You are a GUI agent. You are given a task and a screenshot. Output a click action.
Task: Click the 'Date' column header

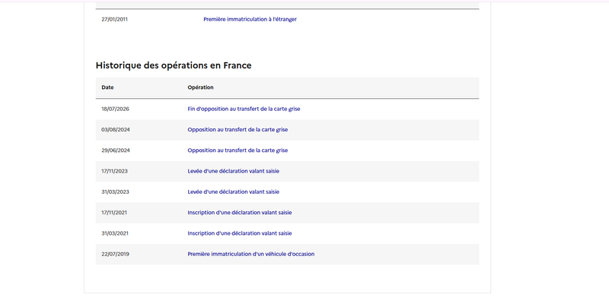[107, 87]
